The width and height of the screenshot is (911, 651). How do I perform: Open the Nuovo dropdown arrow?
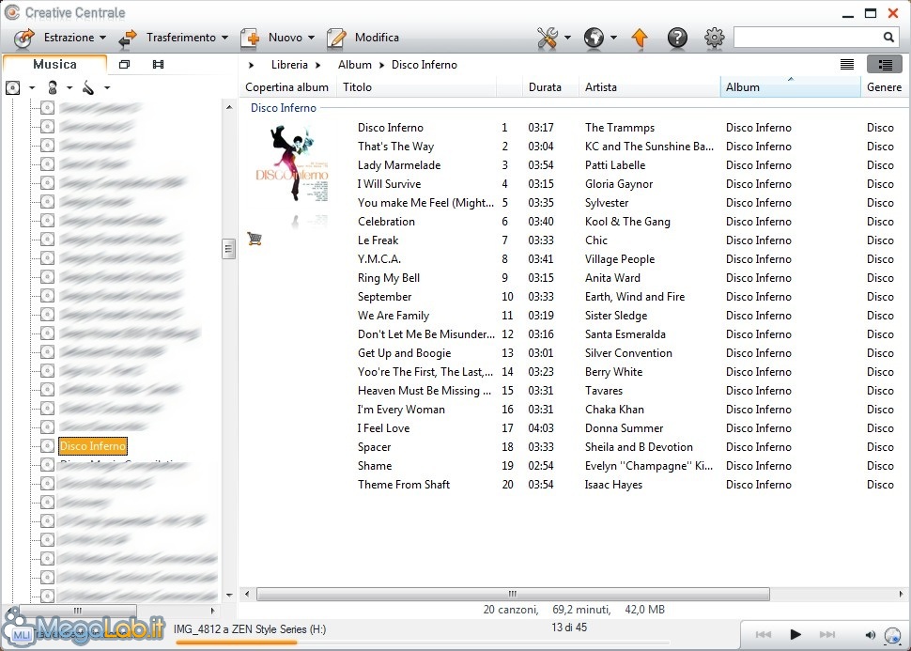pos(312,38)
